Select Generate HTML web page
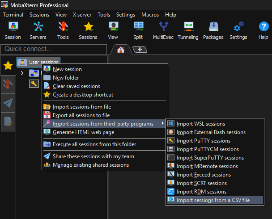272x219 pixels. click(x=104, y=132)
